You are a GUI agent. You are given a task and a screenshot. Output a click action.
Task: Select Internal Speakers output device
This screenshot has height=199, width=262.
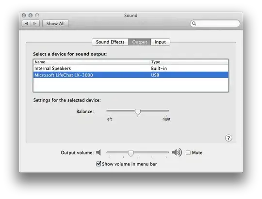(131, 68)
